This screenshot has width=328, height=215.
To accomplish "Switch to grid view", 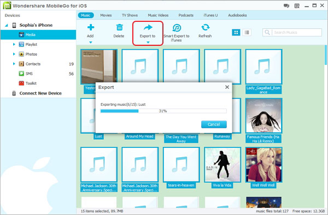I will click(x=236, y=32).
